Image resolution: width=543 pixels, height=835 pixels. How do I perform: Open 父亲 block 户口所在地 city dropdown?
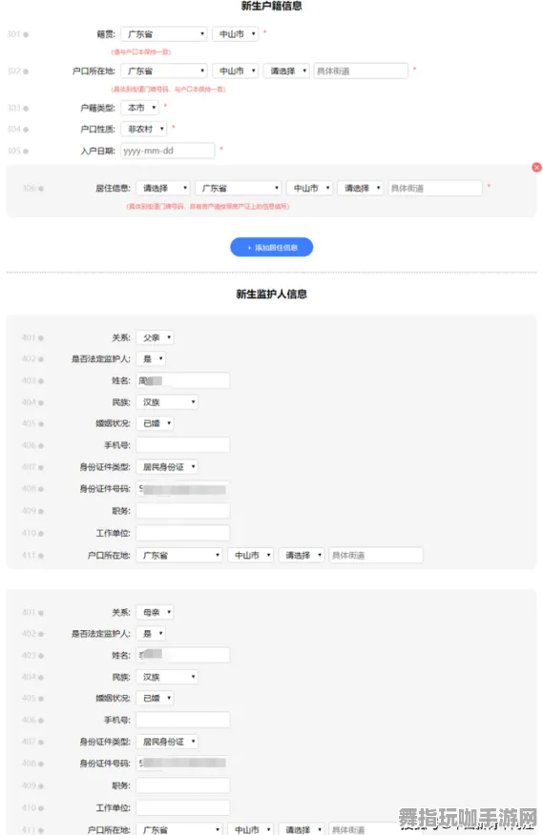pyautogui.click(x=251, y=556)
